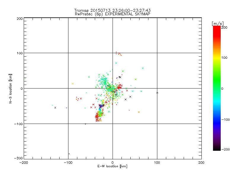Click the plot title 'Tromsø 20150713 23:26:00-23:27:43'
237x177 pixels.
(112, 10)
